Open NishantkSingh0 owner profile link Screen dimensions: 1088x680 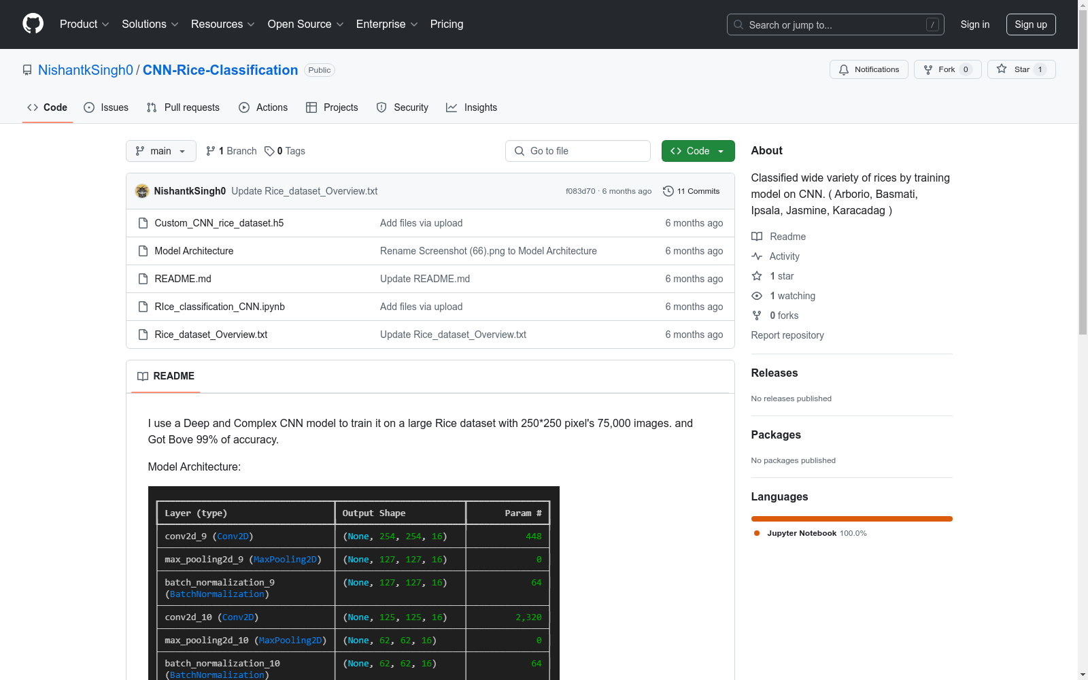point(86,70)
